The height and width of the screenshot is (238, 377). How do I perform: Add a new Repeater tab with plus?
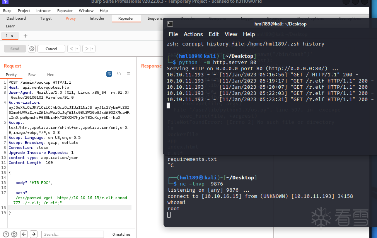[x=25, y=36]
